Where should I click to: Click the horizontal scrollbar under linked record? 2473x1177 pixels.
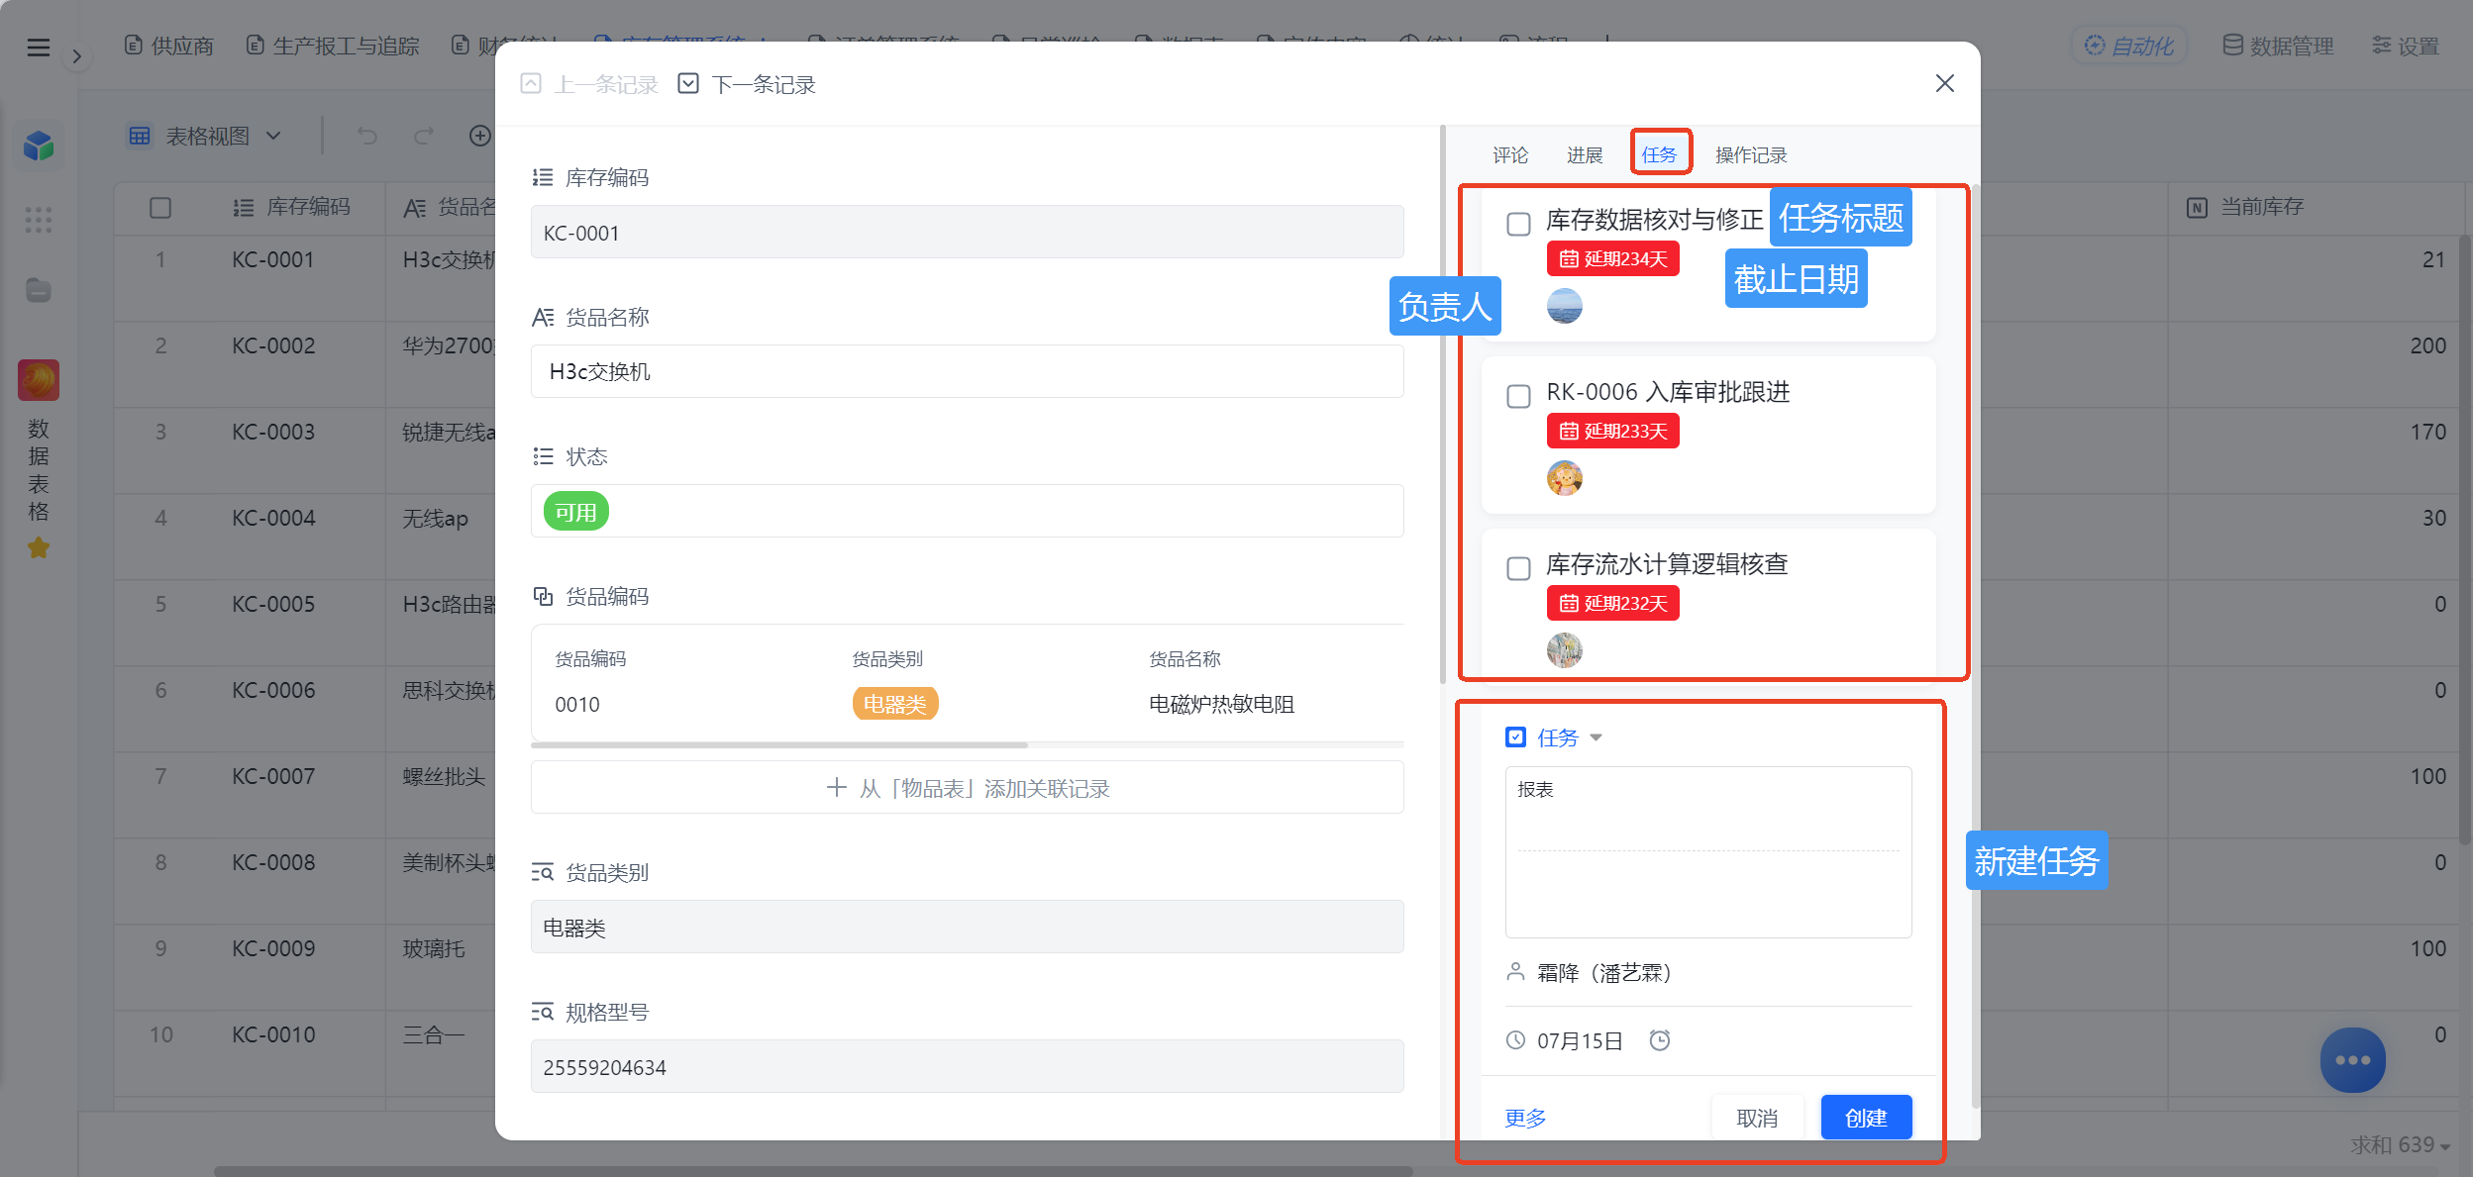tap(779, 744)
